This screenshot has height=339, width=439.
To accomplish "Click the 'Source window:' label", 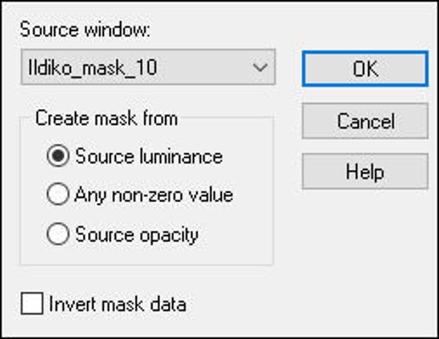I will [x=85, y=30].
